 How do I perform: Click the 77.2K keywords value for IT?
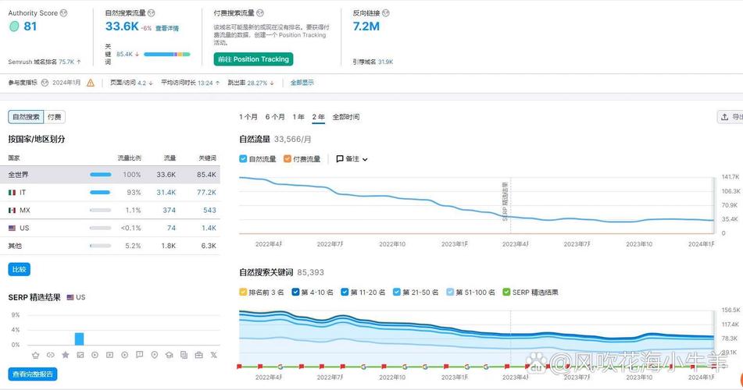coord(206,193)
